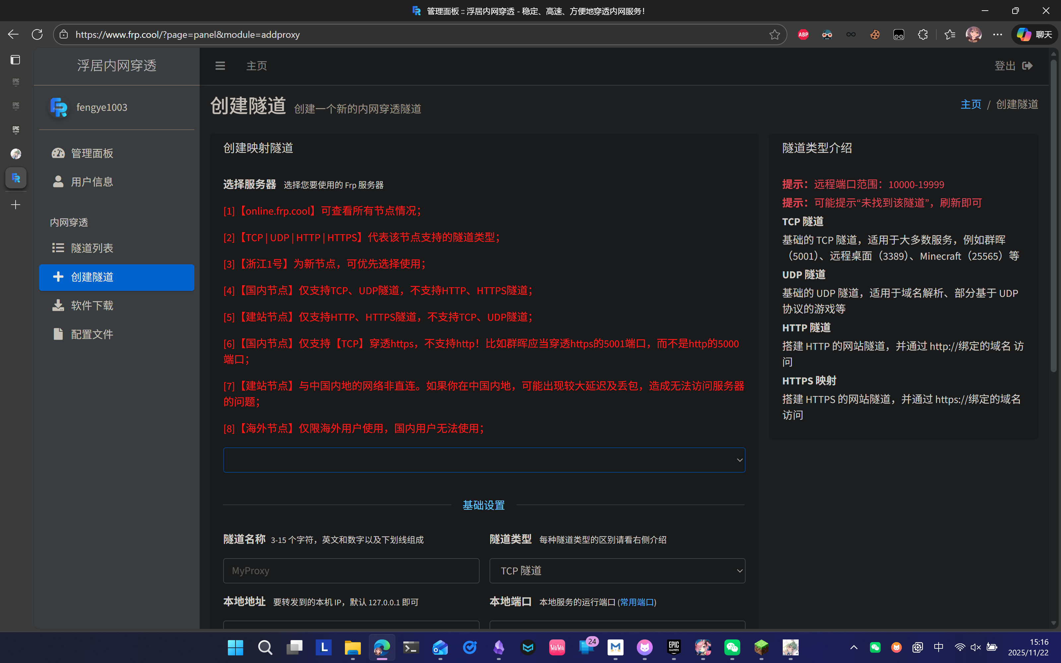Click 主页 in the top navbar

click(256, 66)
